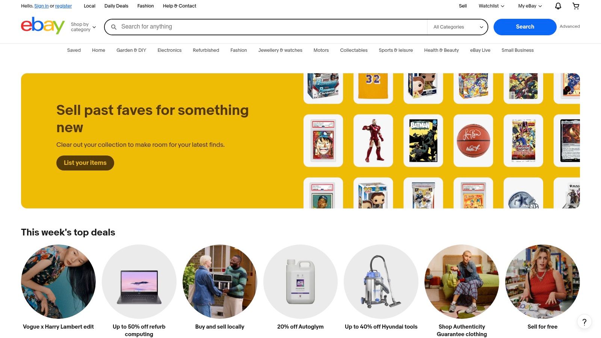Open the notifications bell icon

pos(558,6)
